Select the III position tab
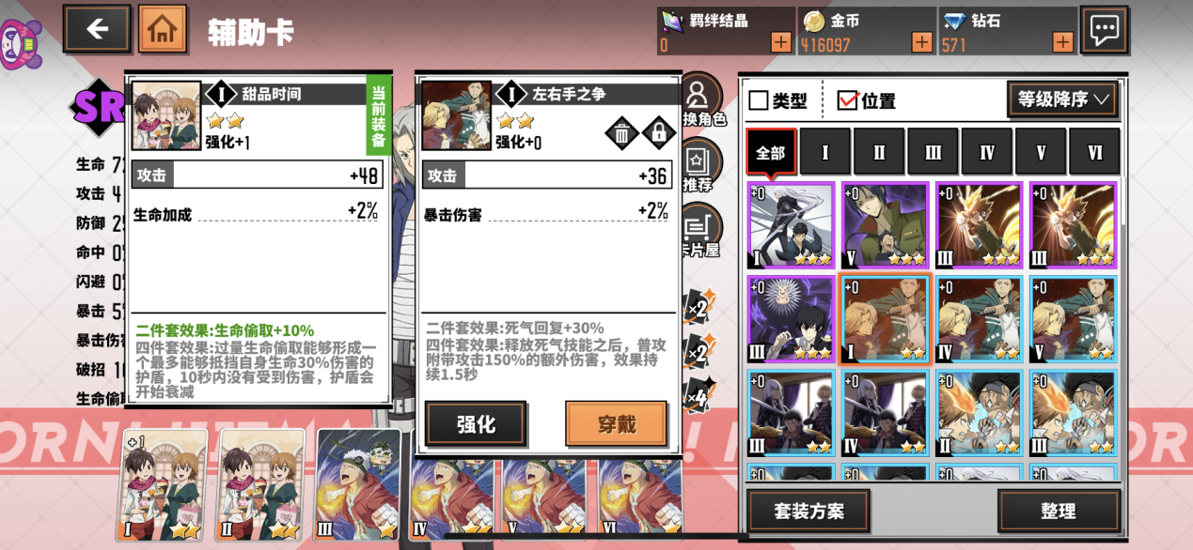The width and height of the screenshot is (1193, 550). (933, 152)
